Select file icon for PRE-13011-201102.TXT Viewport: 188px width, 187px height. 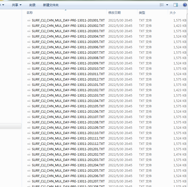coord(29,90)
